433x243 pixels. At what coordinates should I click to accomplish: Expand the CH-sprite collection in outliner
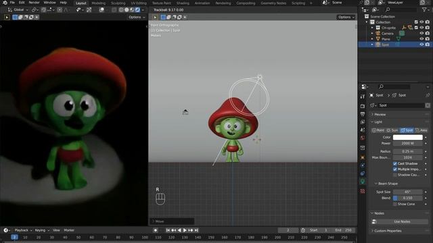[372, 28]
